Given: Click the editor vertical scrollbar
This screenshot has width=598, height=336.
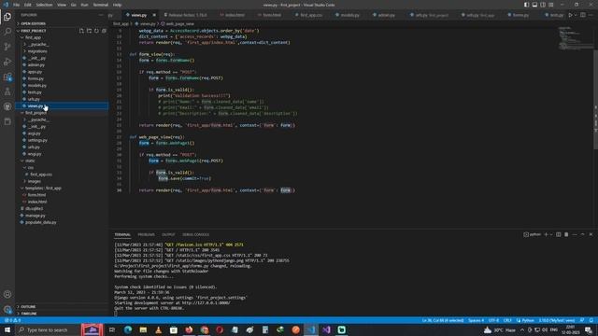Looking at the screenshot, I should point(596,99).
